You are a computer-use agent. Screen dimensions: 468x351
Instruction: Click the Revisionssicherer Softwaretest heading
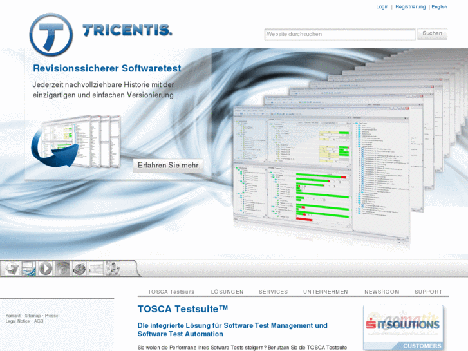click(107, 68)
